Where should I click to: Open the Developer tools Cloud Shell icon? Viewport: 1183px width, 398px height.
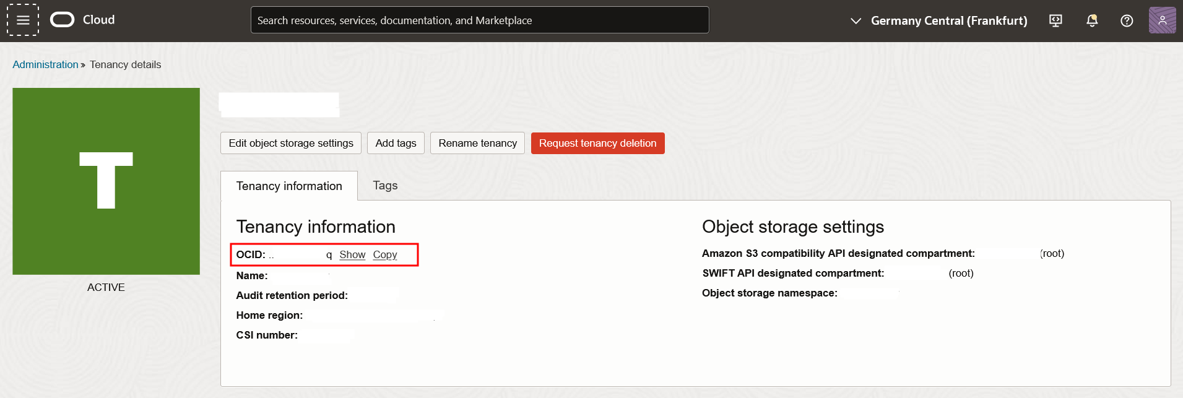1055,20
